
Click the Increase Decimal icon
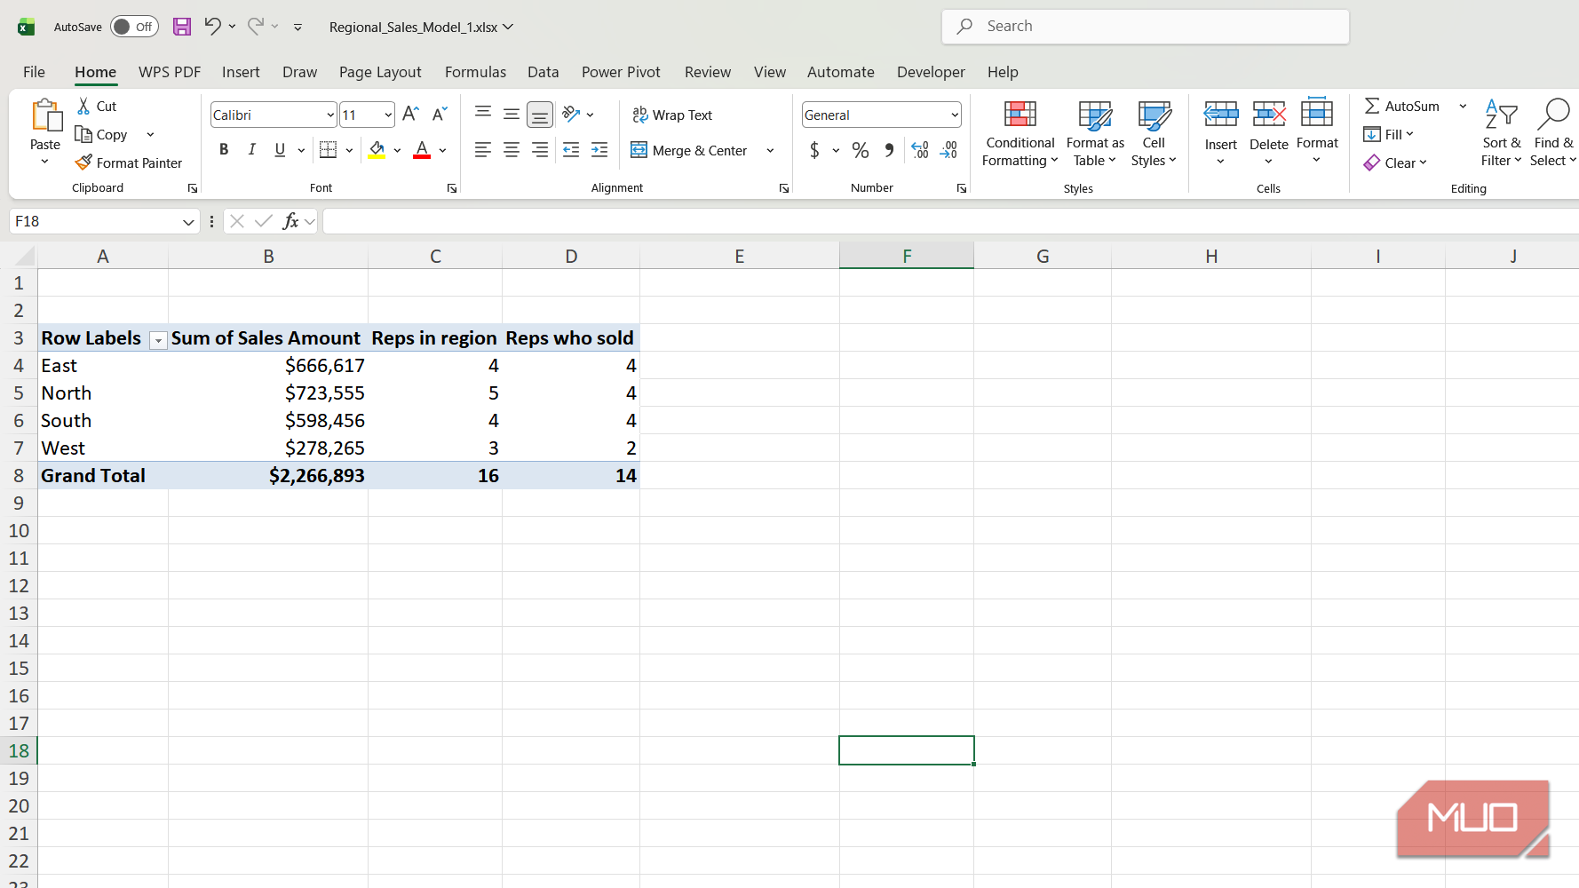(920, 150)
